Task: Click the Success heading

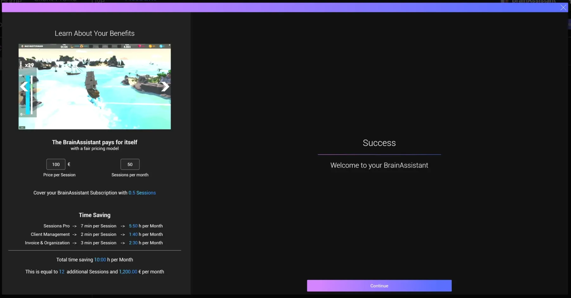Action: 379,143
